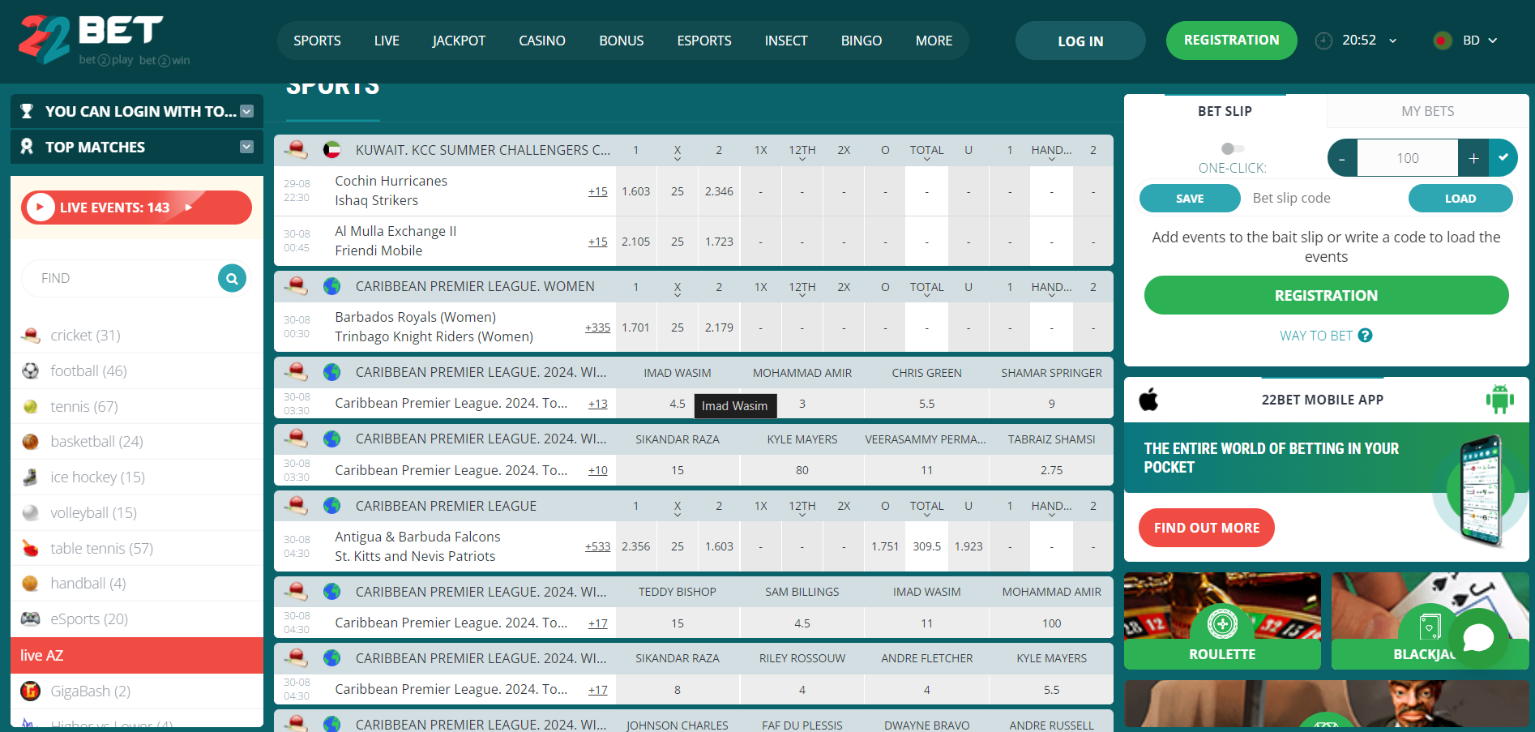Click the Apple iOS app icon
Viewport: 1535px width, 732px height.
1148,399
